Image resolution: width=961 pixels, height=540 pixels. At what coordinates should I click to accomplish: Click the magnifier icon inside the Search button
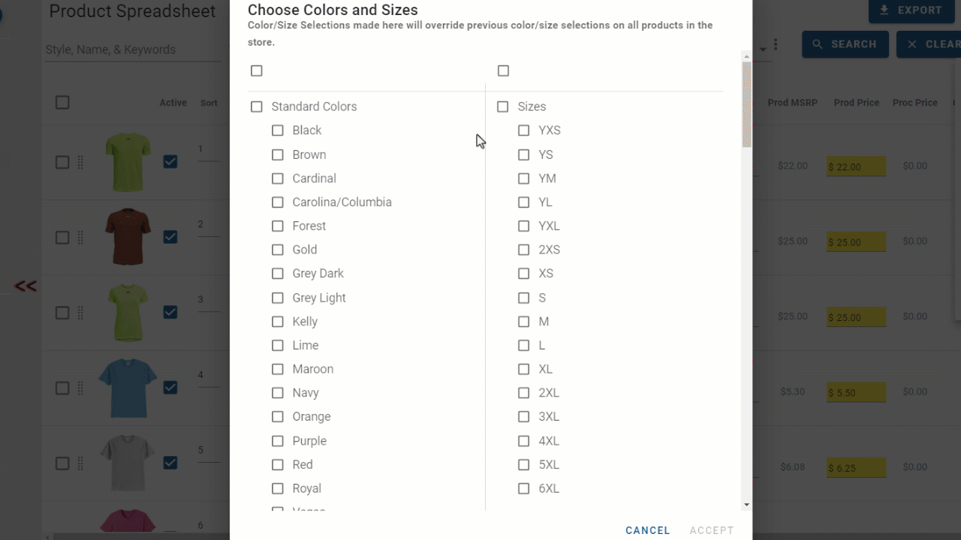[818, 43]
